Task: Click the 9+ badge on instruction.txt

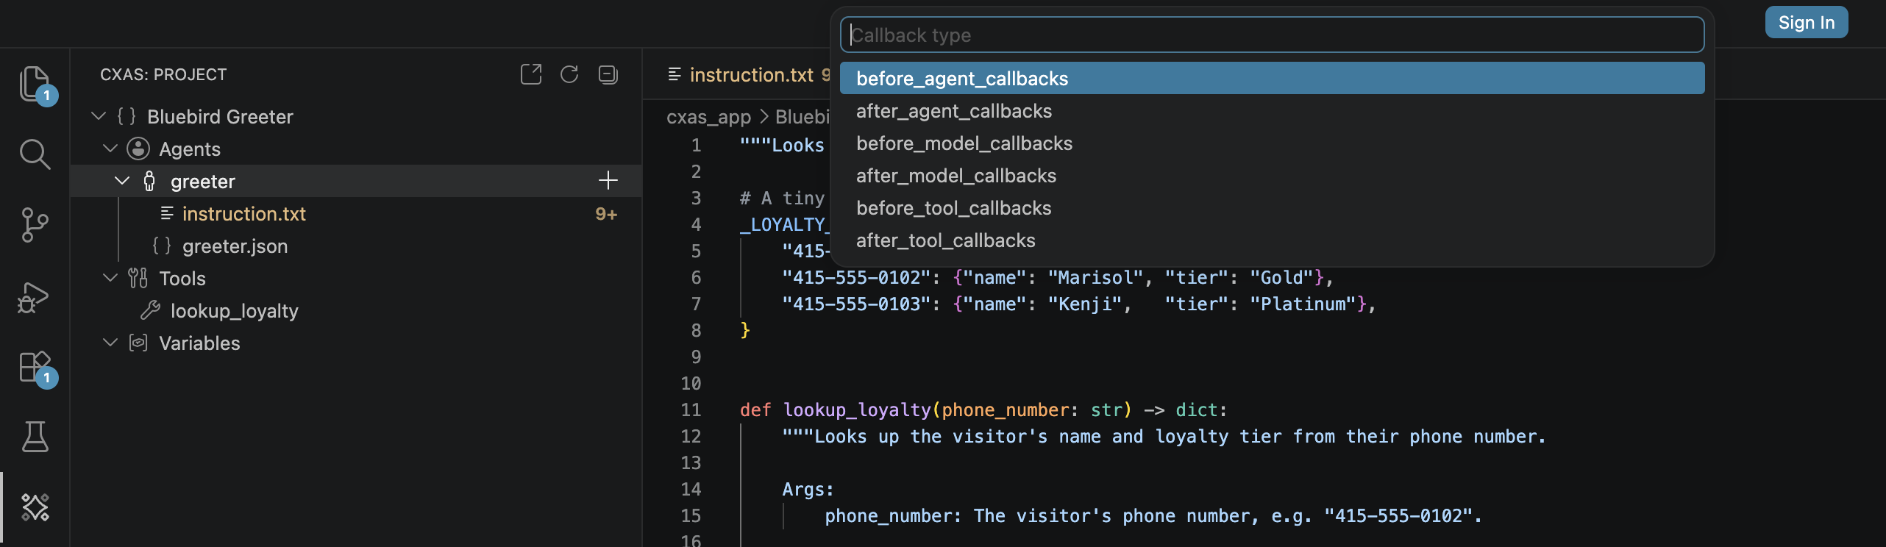Action: pyautogui.click(x=606, y=214)
